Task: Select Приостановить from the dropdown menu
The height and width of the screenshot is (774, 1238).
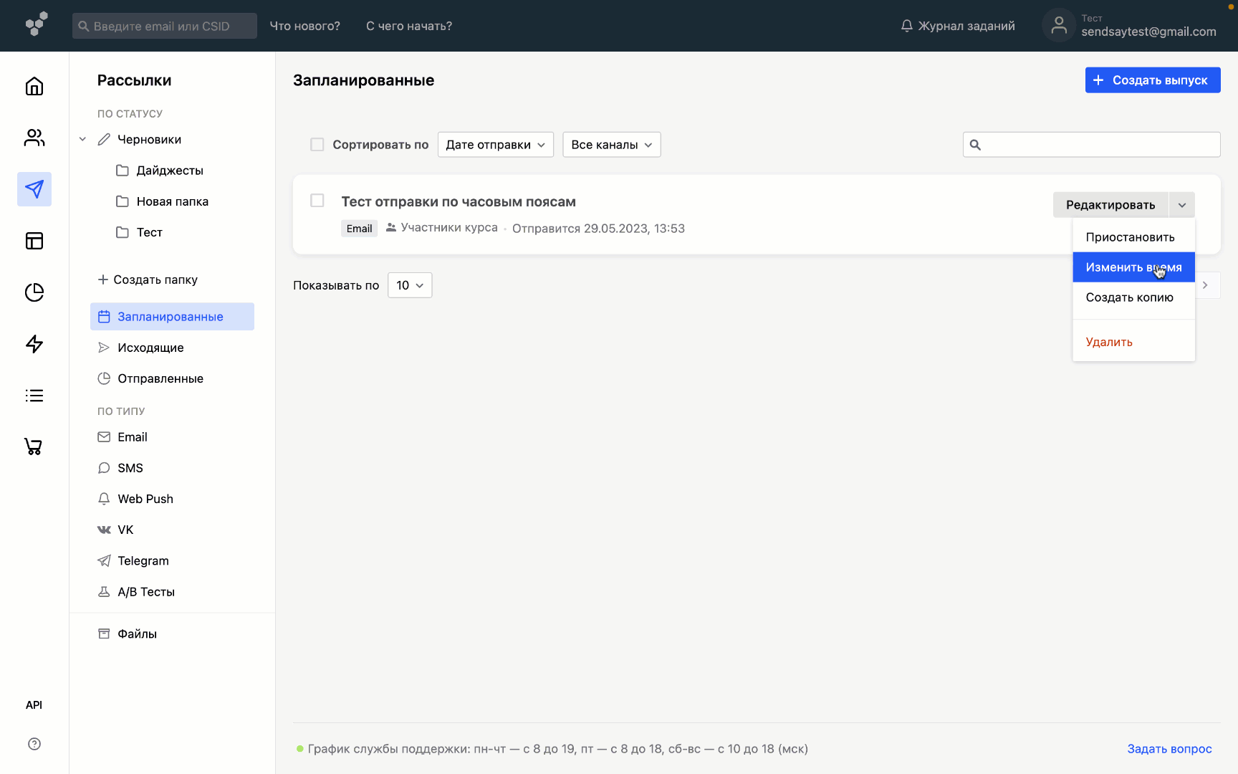Action: point(1130,237)
